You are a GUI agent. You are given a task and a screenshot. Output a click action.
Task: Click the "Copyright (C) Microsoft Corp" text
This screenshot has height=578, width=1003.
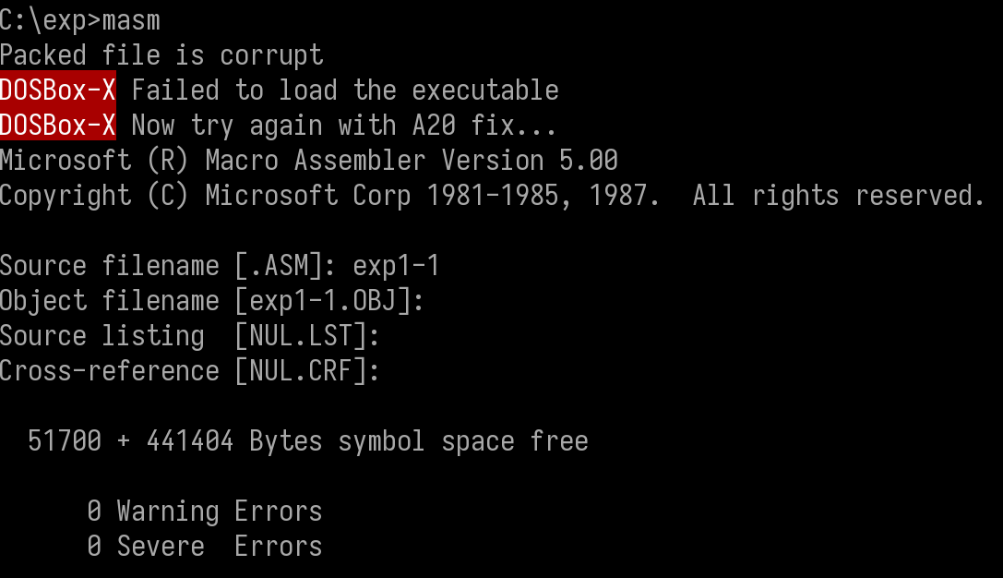(x=205, y=195)
